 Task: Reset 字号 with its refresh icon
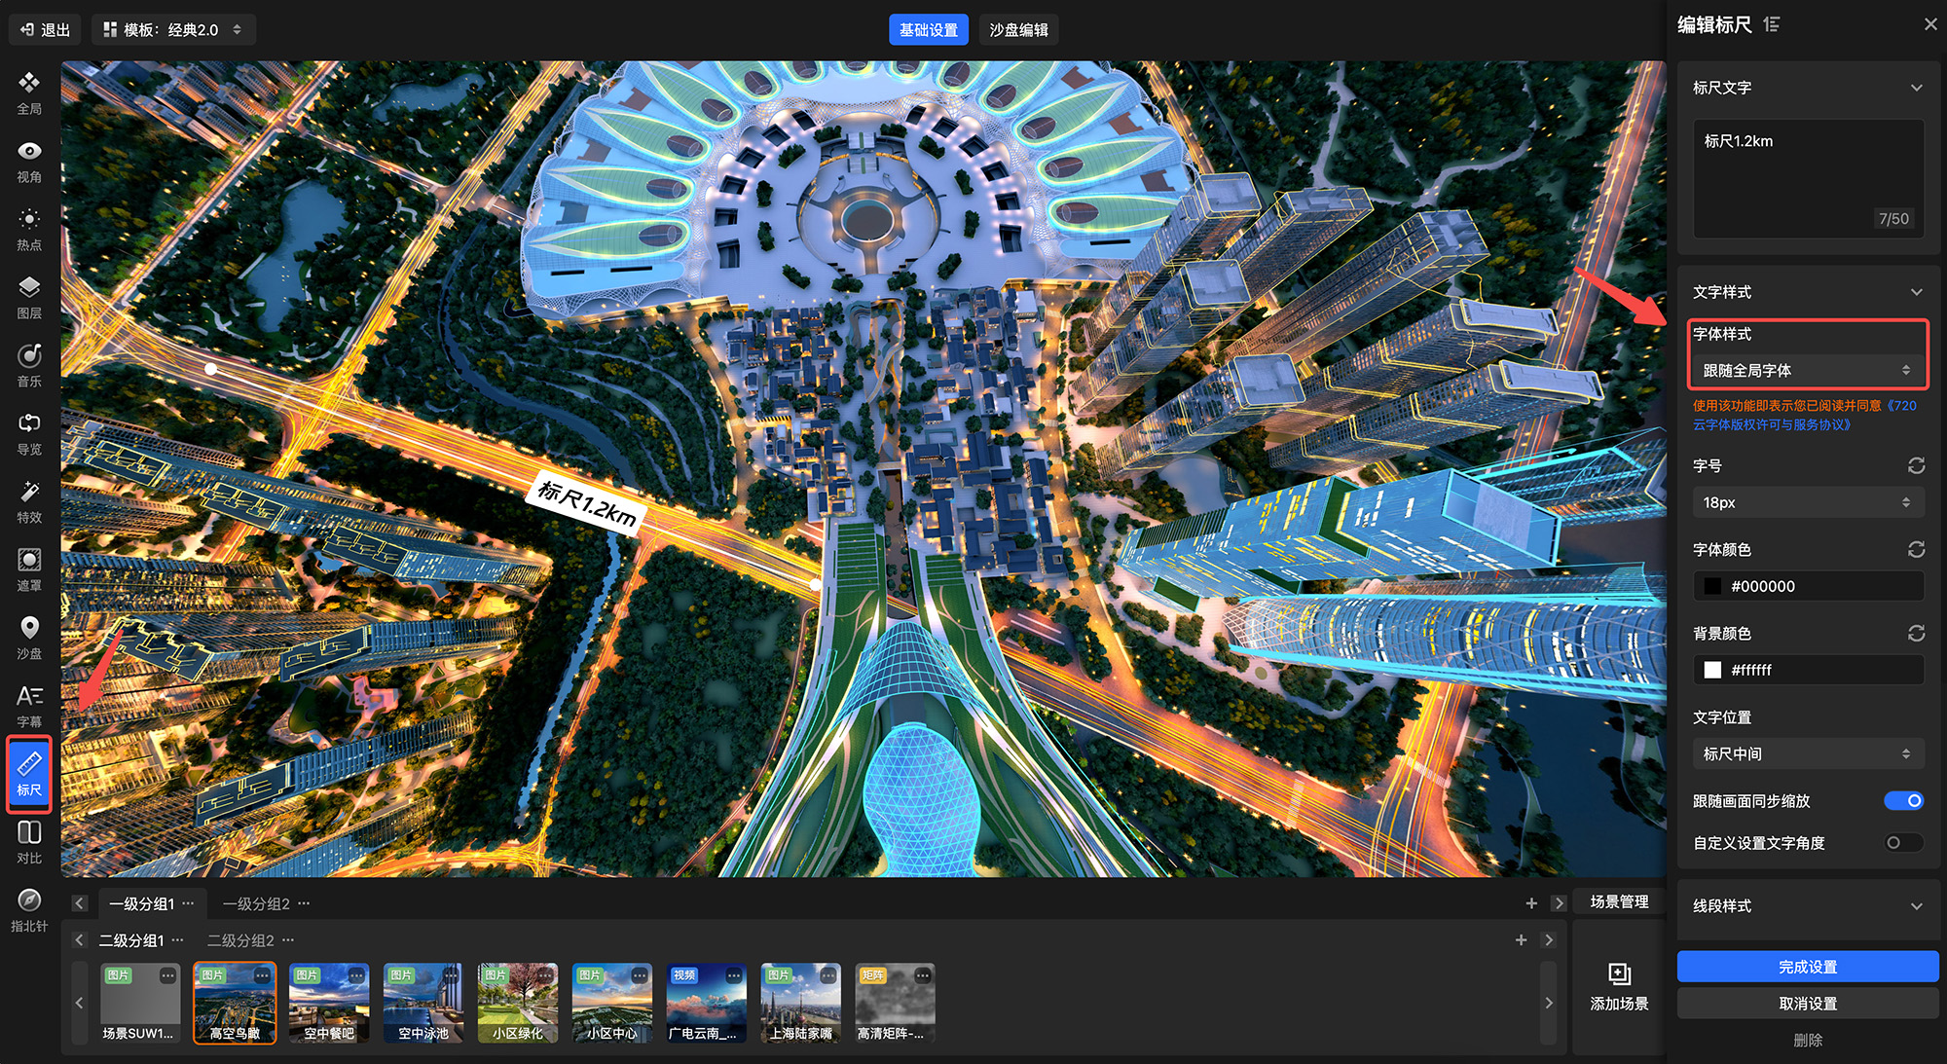coord(1916,466)
